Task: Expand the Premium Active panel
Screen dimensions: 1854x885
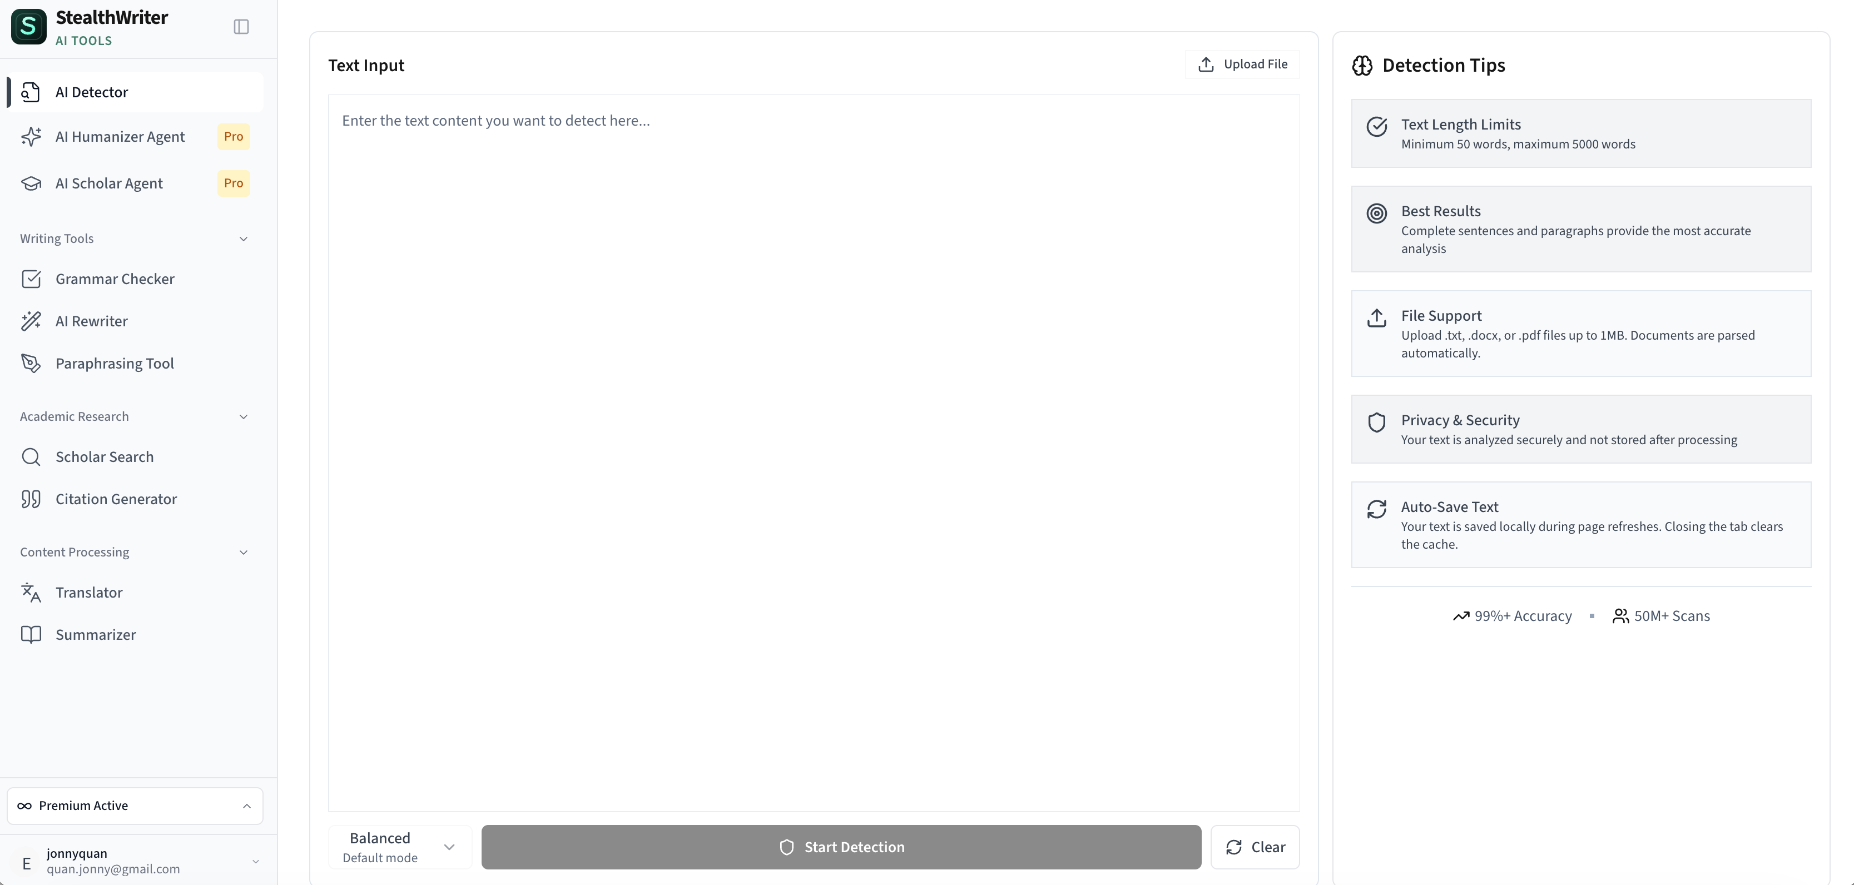Action: [134, 806]
